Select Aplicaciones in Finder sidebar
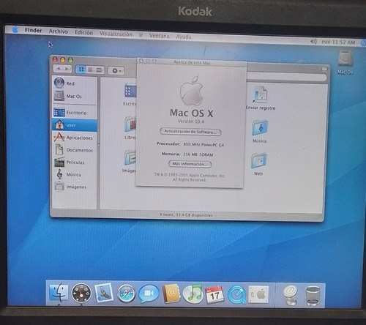This screenshot has width=366, height=325. click(x=74, y=138)
